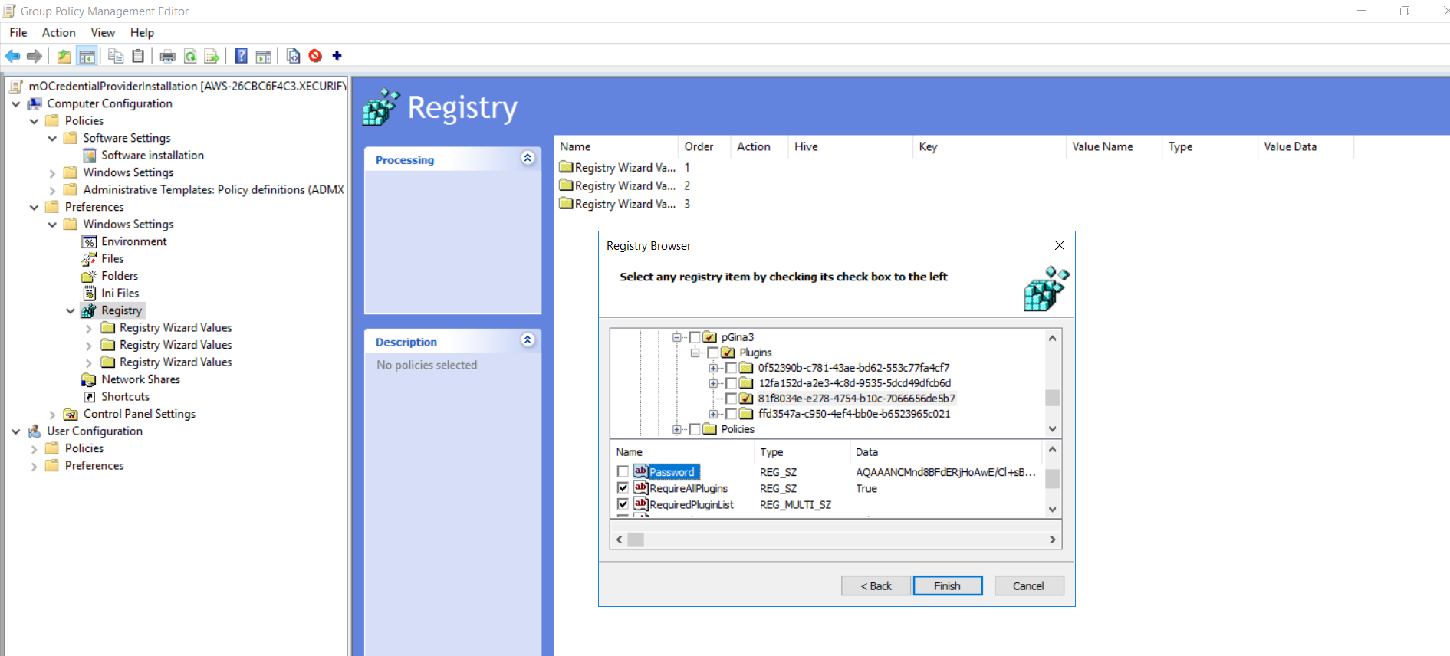Check the ffd3547a-c950 key checkbox

click(x=732, y=414)
